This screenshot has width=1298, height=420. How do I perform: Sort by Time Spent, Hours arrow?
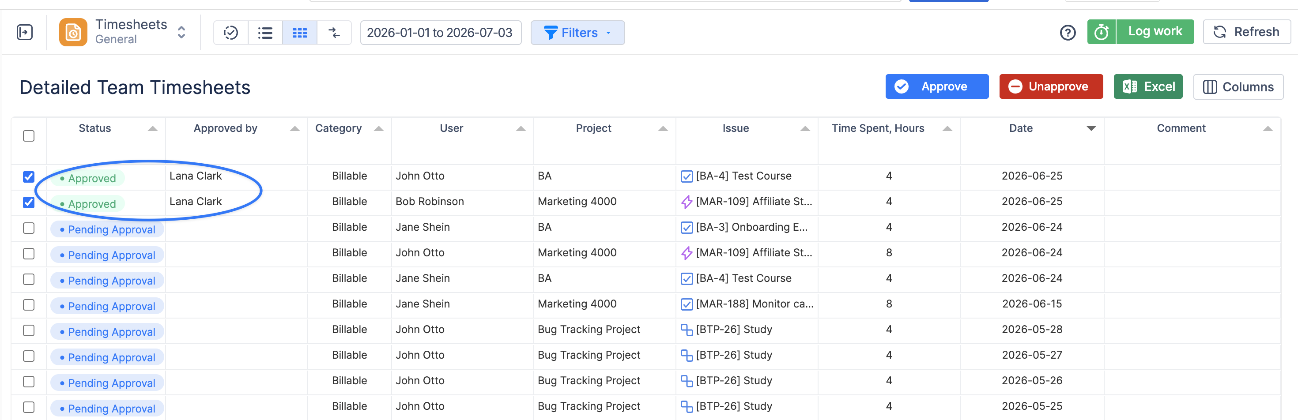pyautogui.click(x=947, y=129)
